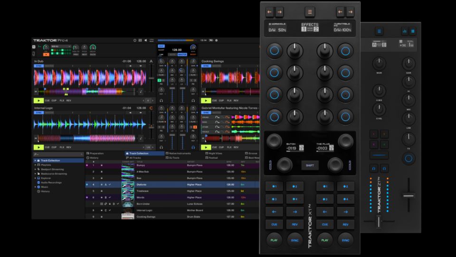Click the orange play button in the FX unit
This screenshot has width=456, height=257.
[46, 54]
